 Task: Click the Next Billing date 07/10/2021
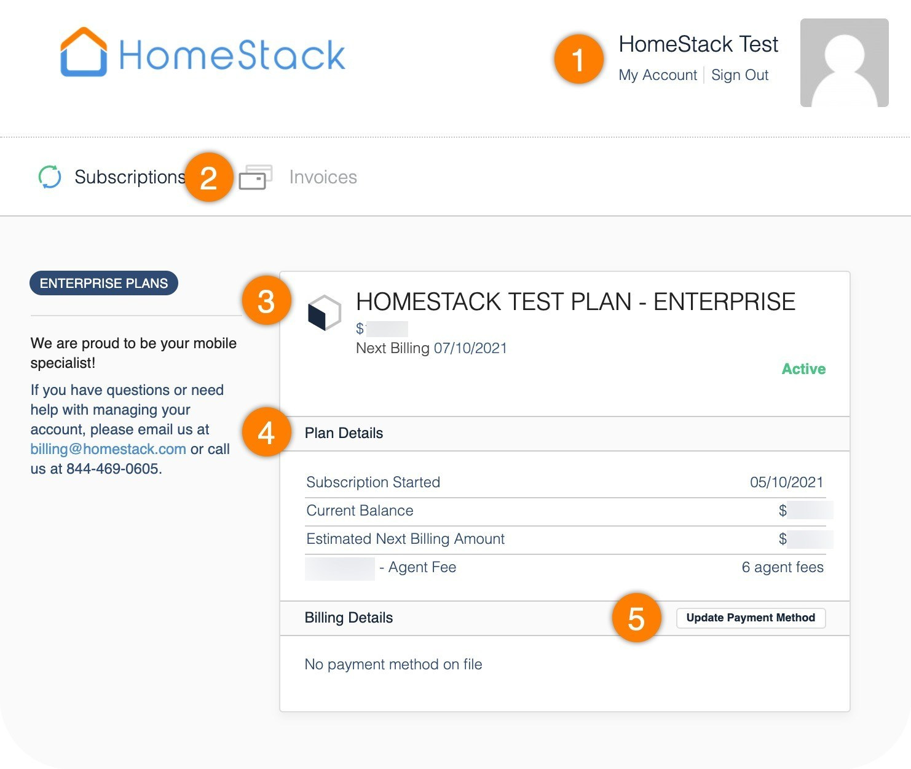click(x=470, y=348)
